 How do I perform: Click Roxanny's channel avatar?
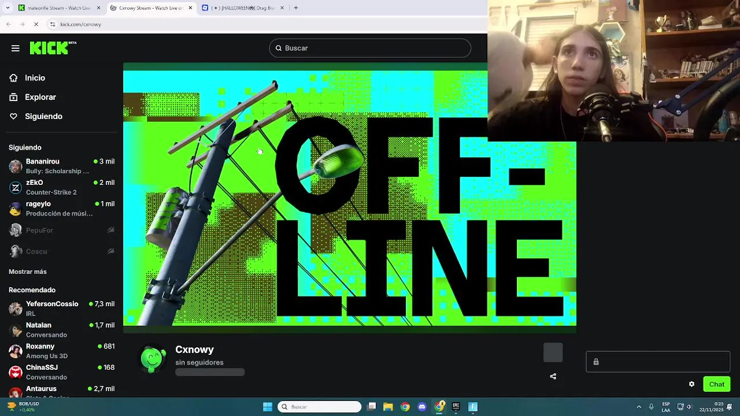[x=16, y=351]
